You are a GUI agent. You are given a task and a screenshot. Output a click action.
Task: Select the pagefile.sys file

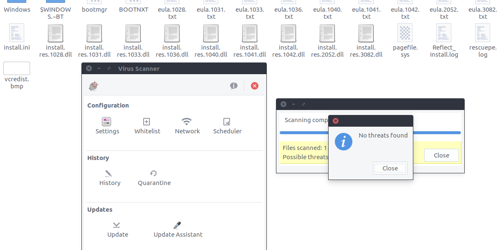tap(405, 41)
